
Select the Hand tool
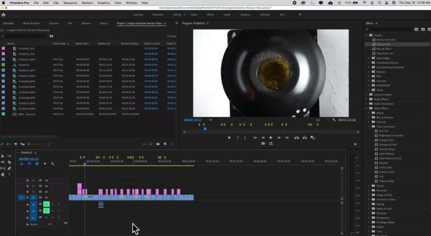(x=3, y=175)
